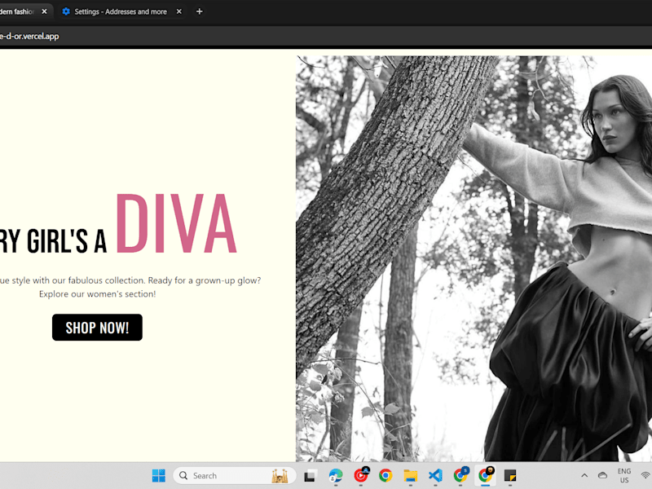The height and width of the screenshot is (489, 652).
Task: Open the YouTube Music taskbar app
Action: coord(361,475)
